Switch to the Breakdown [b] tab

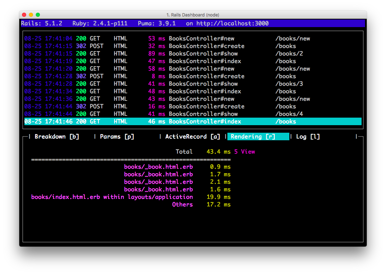[x=57, y=136]
